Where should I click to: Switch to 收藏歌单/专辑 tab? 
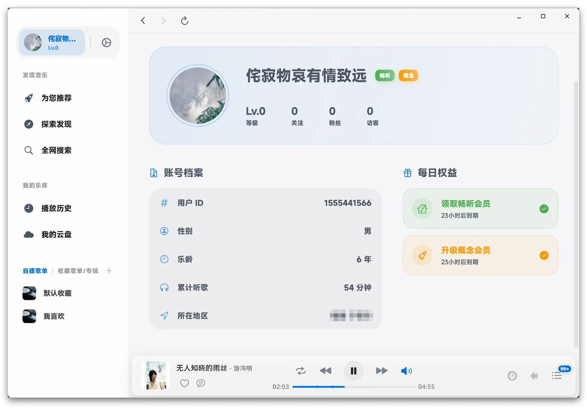pos(78,271)
